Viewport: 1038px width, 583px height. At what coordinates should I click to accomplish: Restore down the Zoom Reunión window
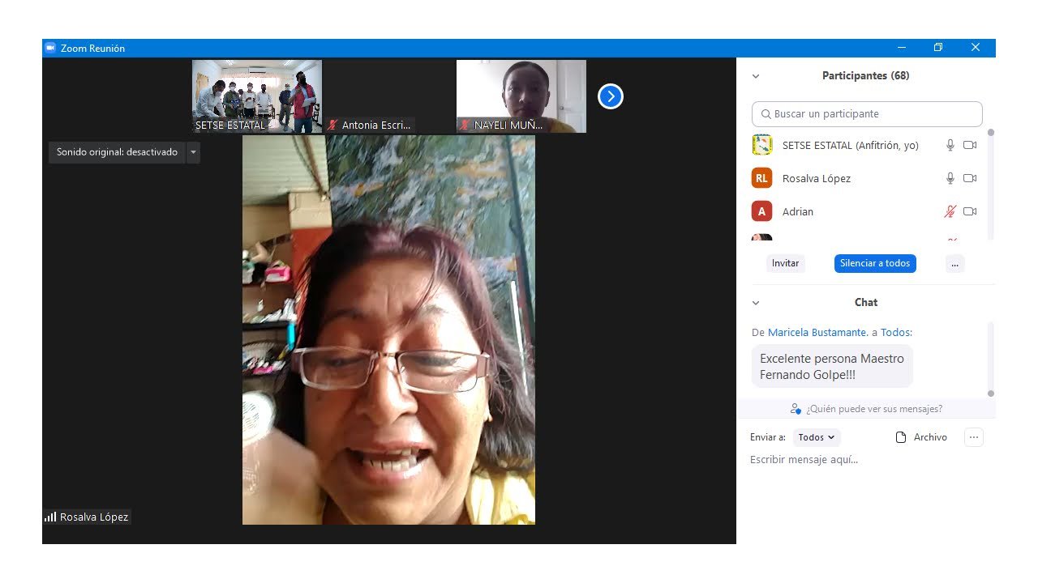[938, 48]
